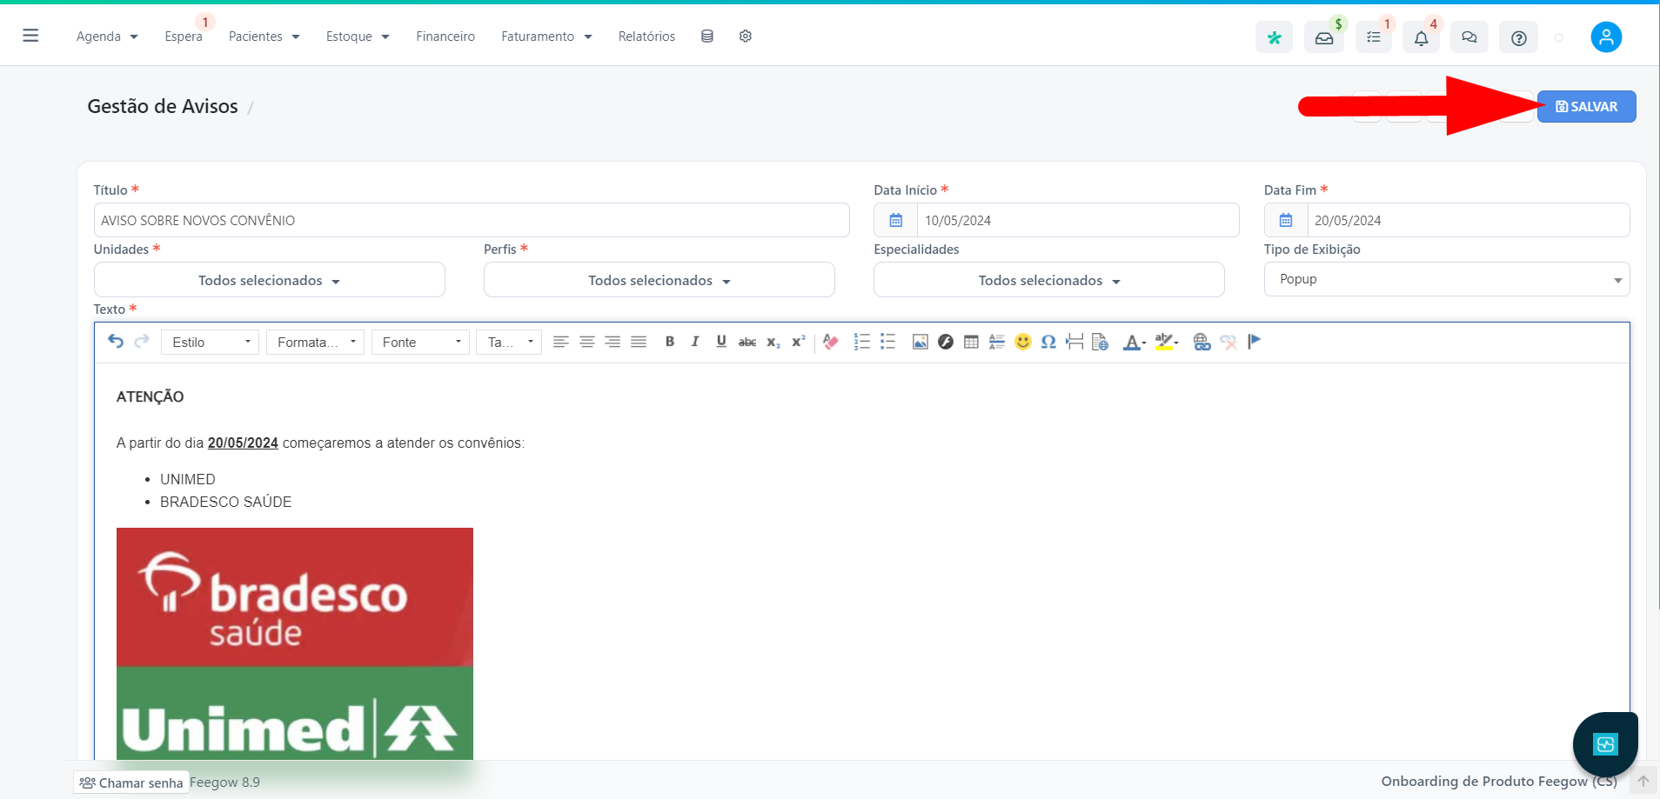Align text right
The image size is (1660, 799).
click(612, 342)
